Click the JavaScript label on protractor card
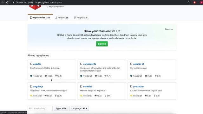This screenshot has height=114, width=203. pyautogui.click(x=137, y=96)
